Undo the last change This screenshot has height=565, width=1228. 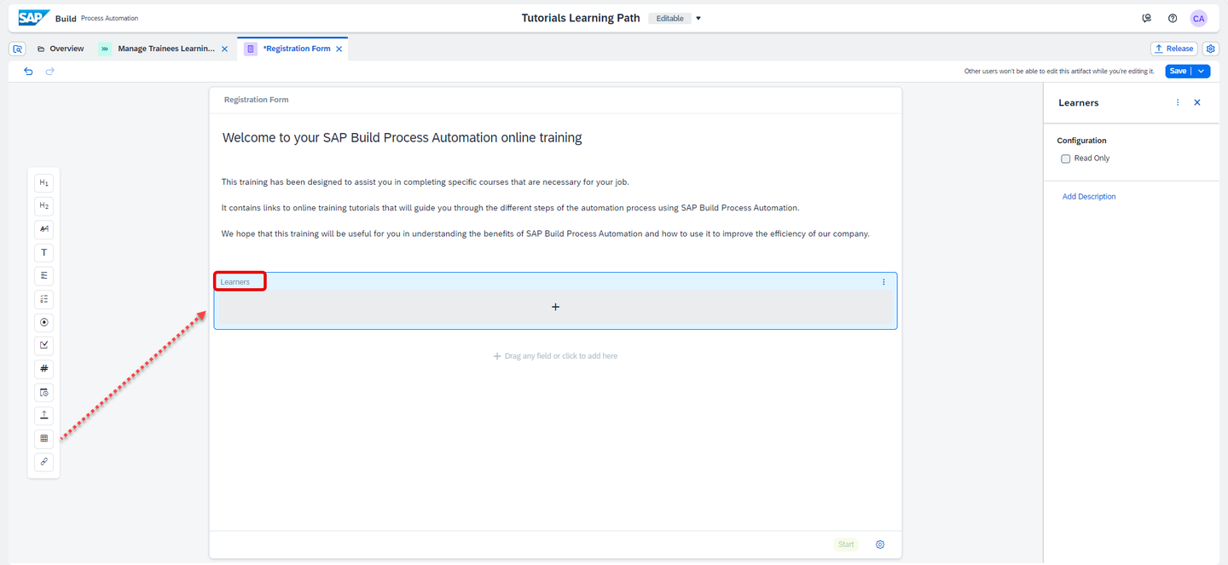coord(28,72)
